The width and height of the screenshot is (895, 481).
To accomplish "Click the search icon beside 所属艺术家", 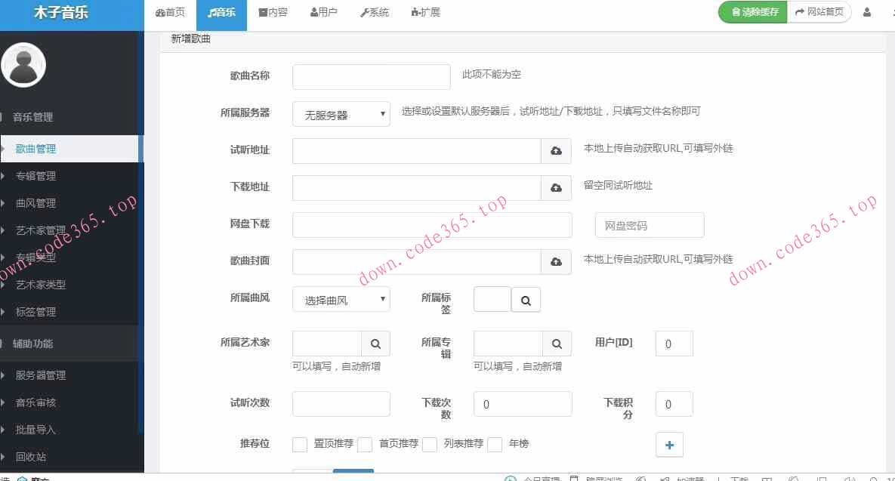I will point(375,344).
